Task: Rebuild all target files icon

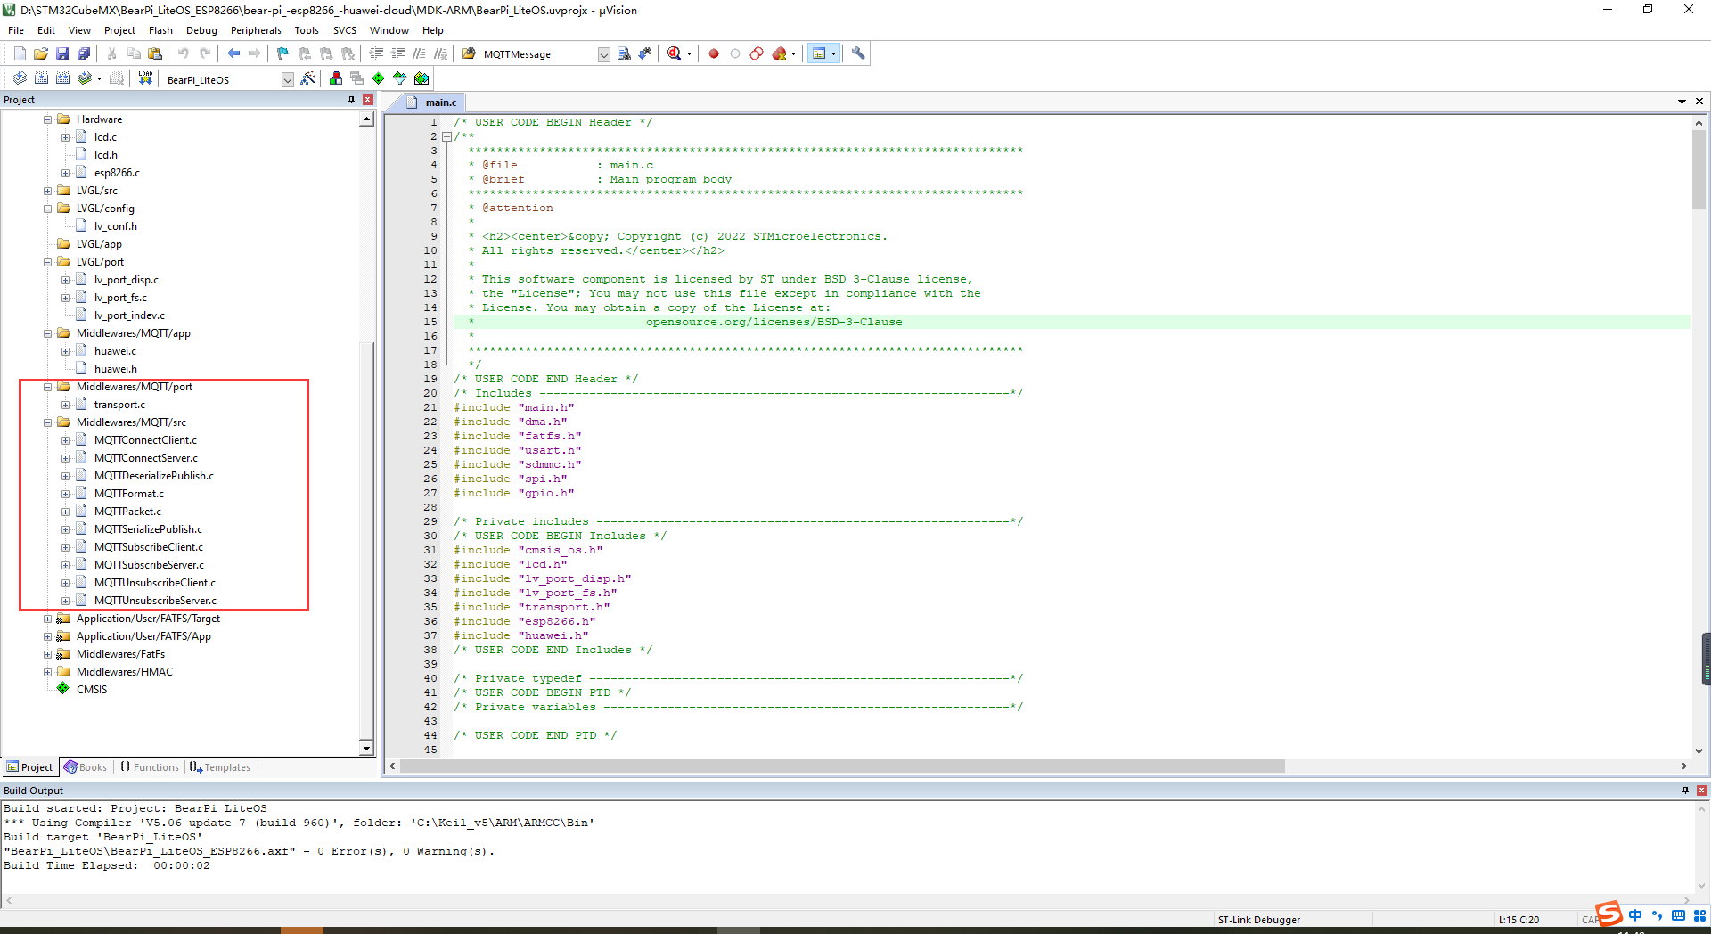Action: tap(62, 78)
